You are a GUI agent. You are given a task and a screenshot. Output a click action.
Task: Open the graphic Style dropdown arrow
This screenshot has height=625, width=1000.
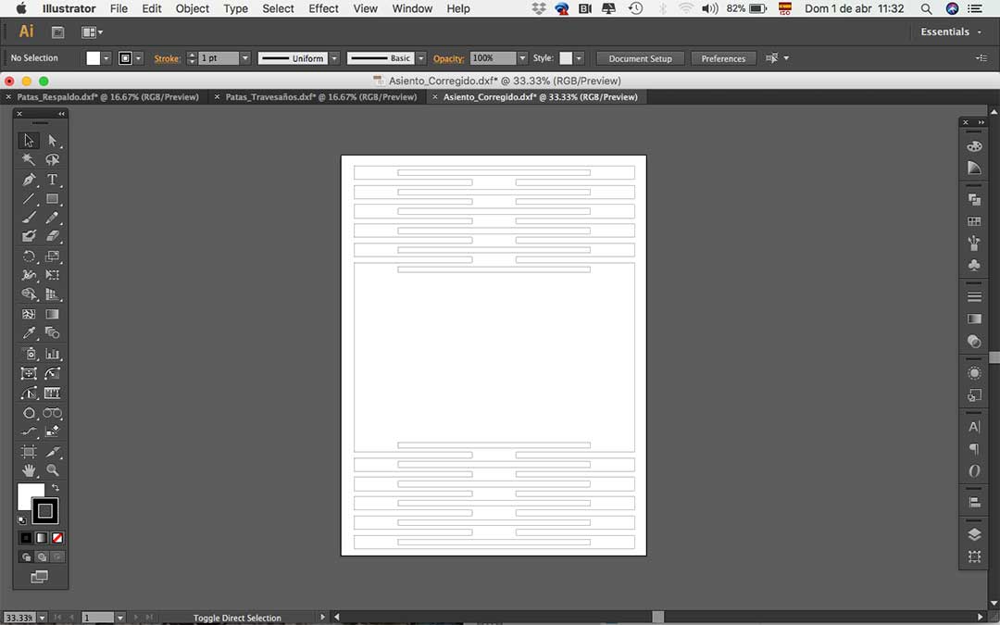[x=579, y=58]
